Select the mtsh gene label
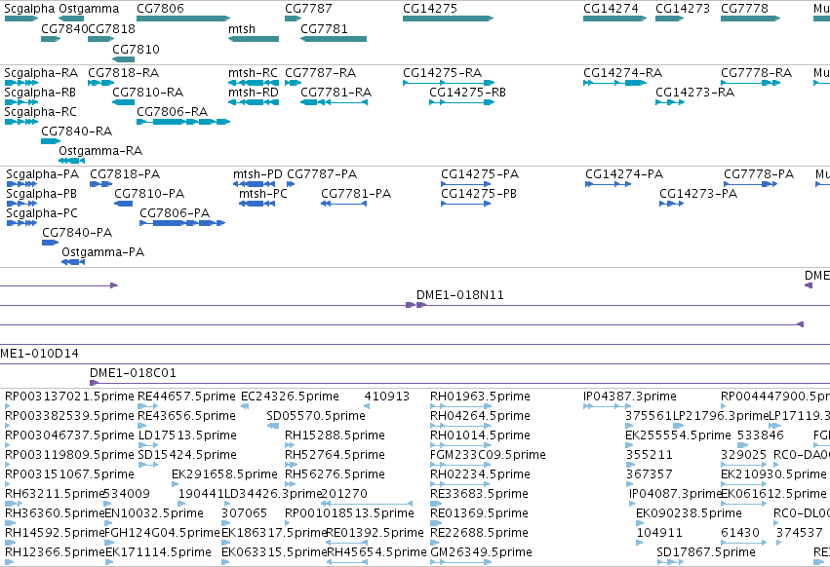 (x=241, y=29)
